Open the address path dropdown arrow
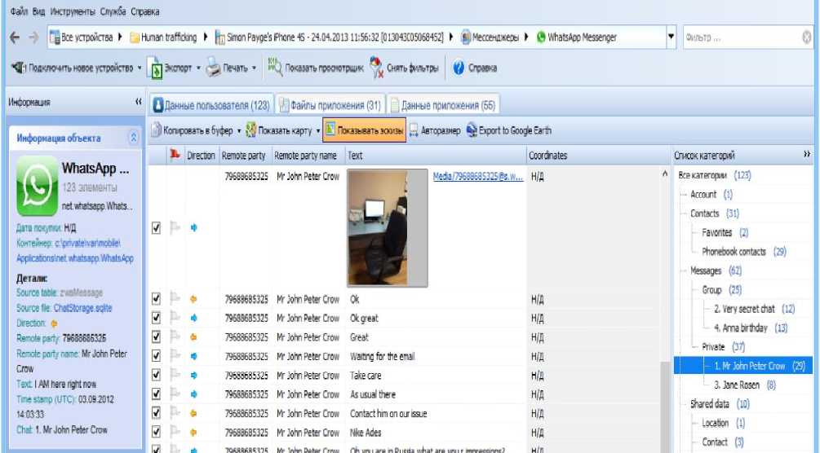Viewport: 820px width, 453px height. [671, 37]
